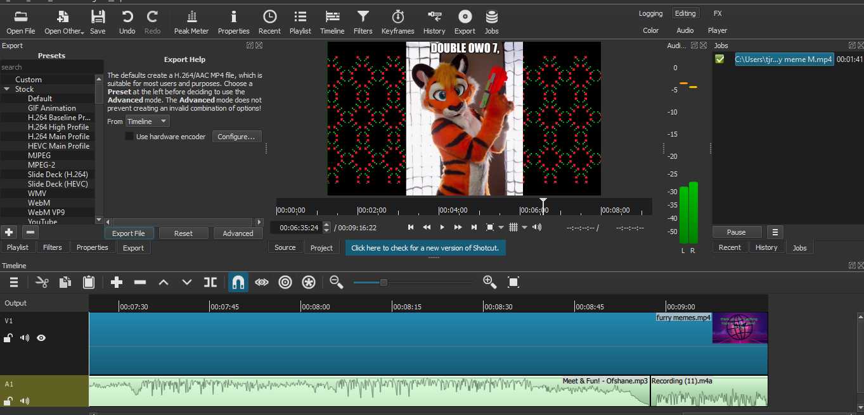Open the Recent panel via the clock icon
Viewport: 864px width, 415px height.
[269, 22]
